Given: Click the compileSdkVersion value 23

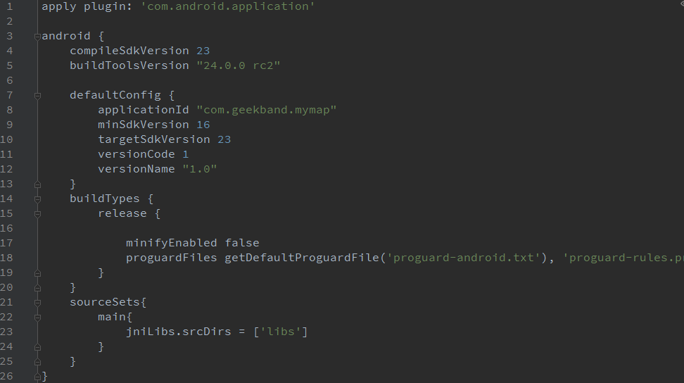Looking at the screenshot, I should coord(203,51).
